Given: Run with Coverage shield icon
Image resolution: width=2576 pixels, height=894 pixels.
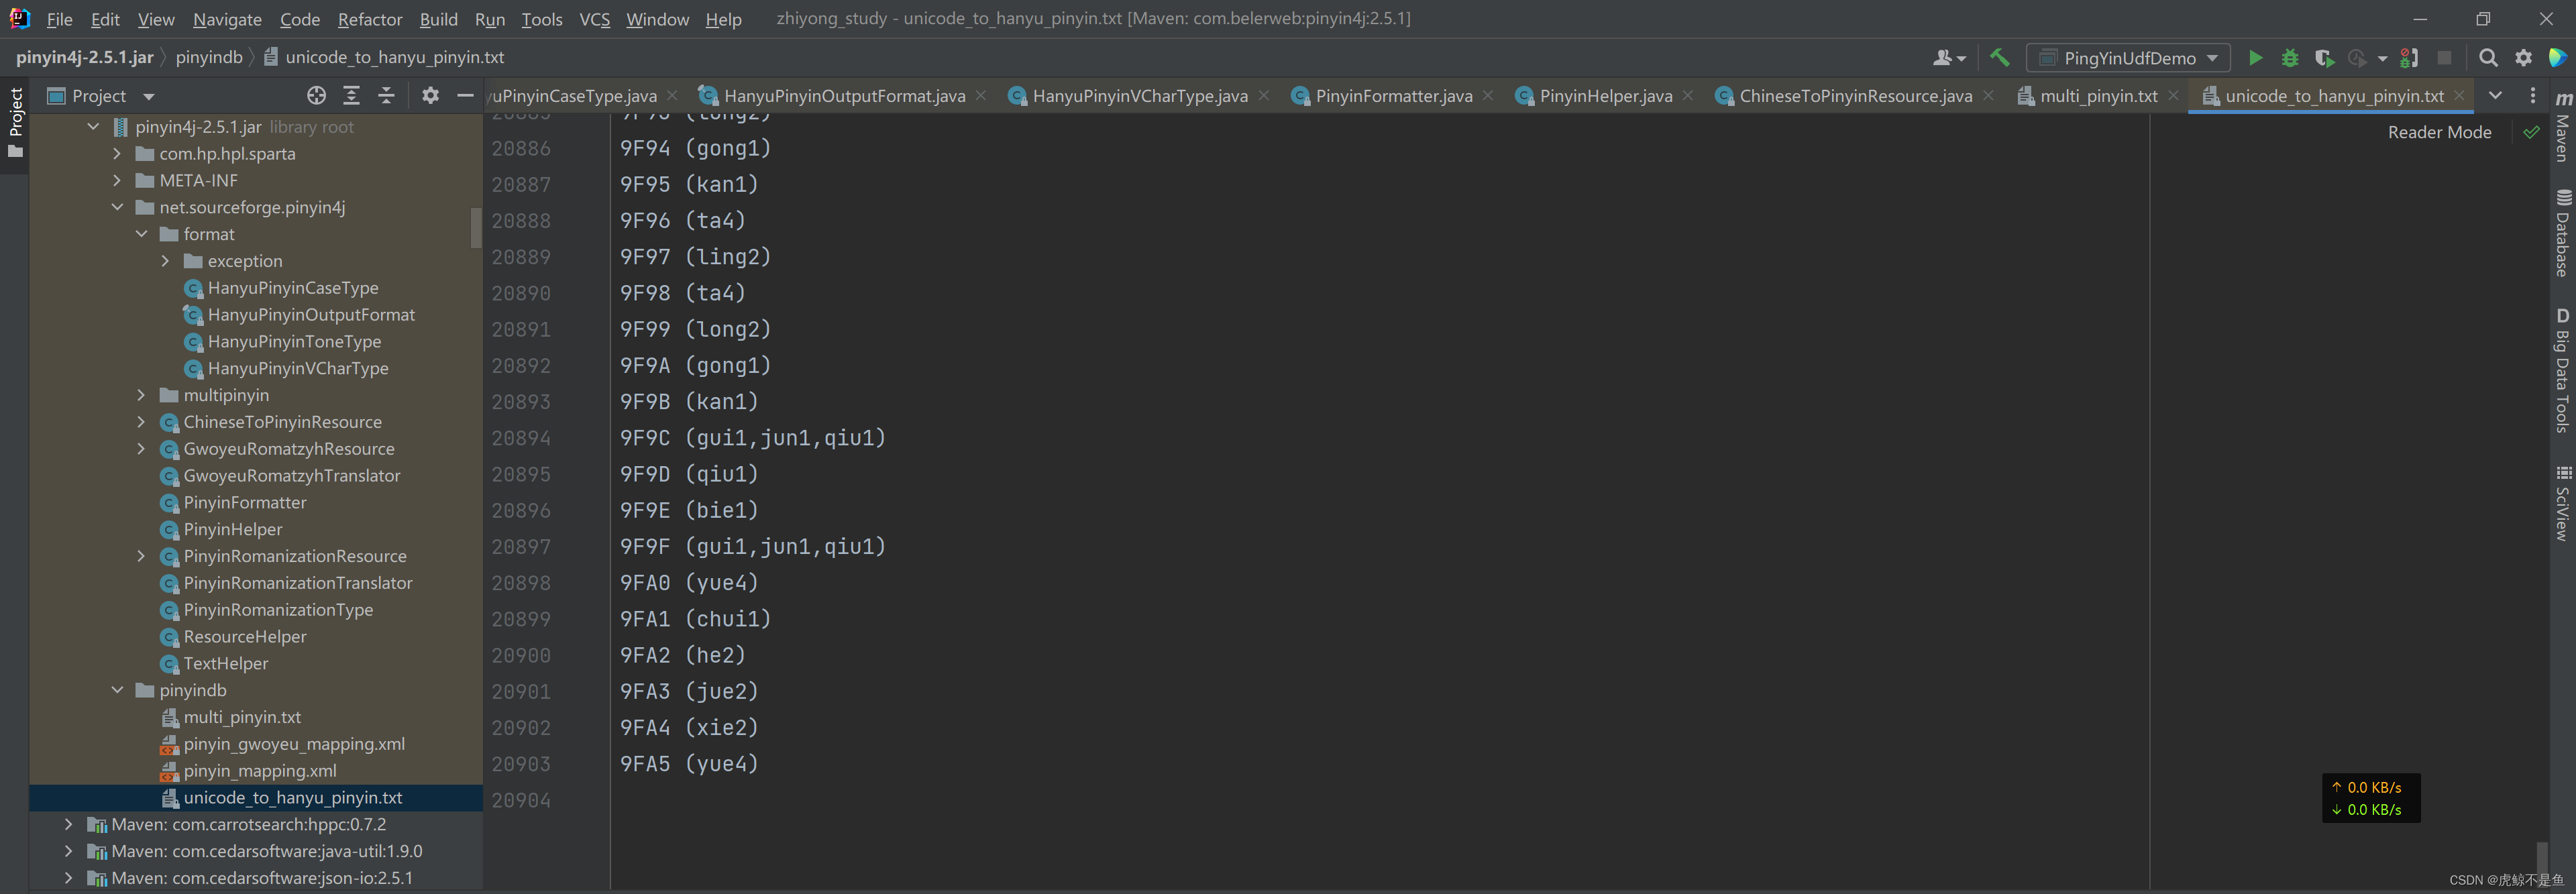Looking at the screenshot, I should 2324,58.
